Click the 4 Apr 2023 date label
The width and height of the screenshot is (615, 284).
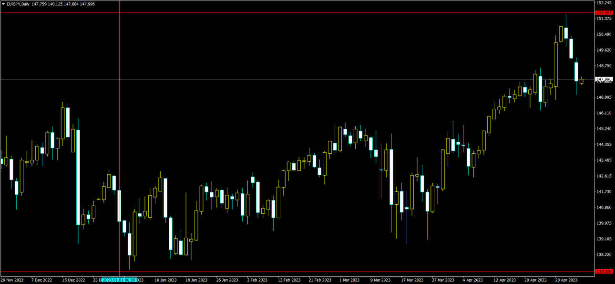[x=474, y=280]
